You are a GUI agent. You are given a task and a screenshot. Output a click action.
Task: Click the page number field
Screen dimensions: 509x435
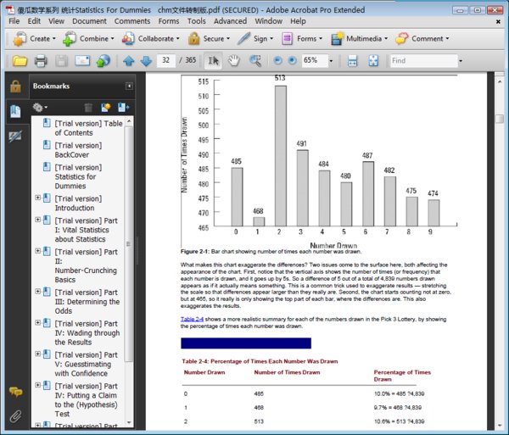(x=166, y=60)
